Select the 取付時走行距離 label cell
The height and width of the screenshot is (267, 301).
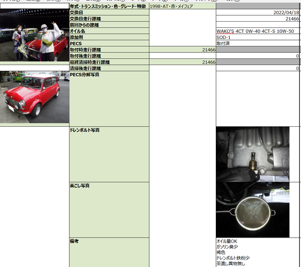(109, 50)
